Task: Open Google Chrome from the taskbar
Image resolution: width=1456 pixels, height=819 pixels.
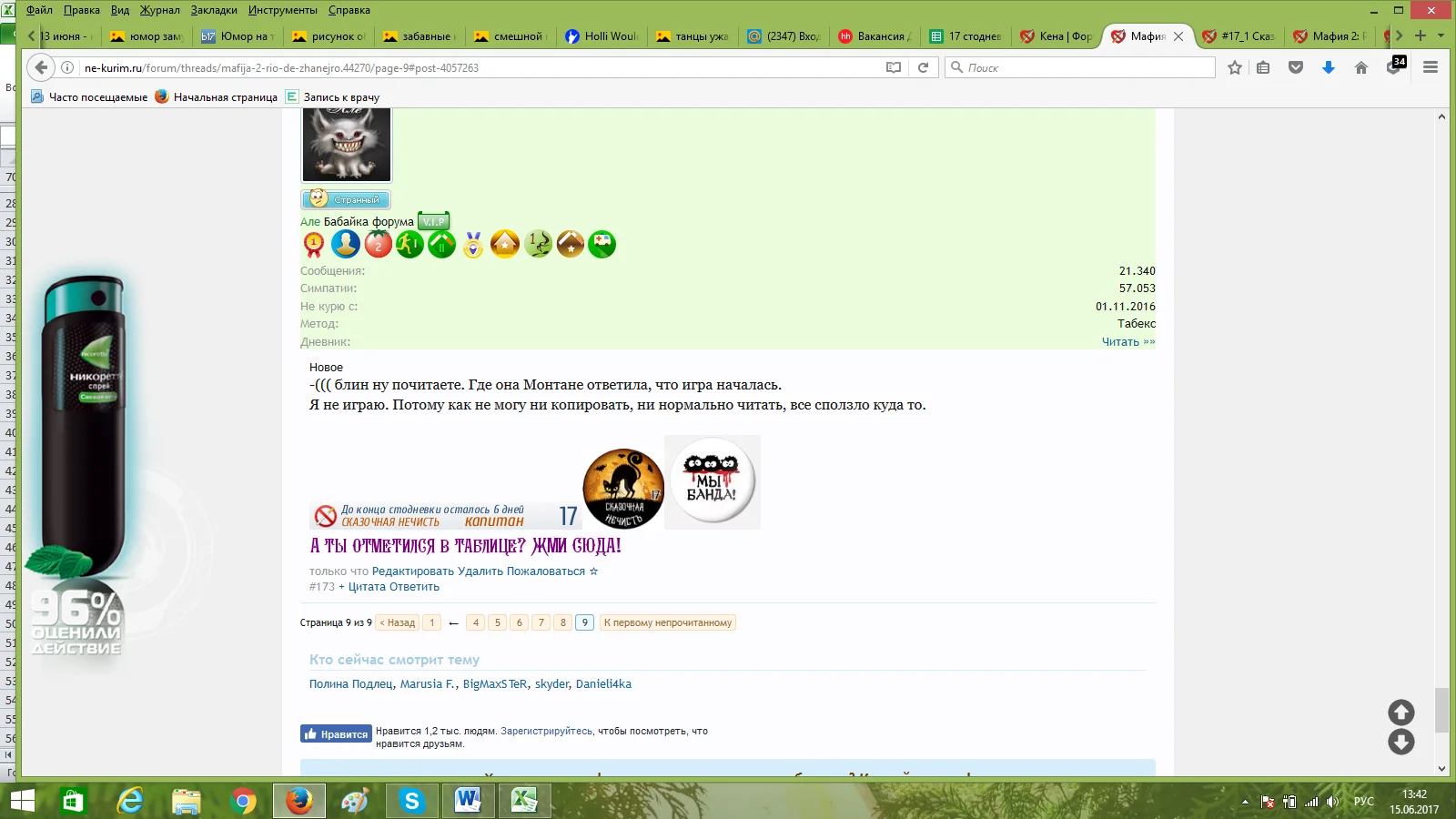Action: tap(243, 801)
